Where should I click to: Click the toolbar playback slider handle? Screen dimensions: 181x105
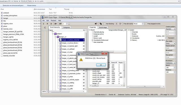point(69,24)
